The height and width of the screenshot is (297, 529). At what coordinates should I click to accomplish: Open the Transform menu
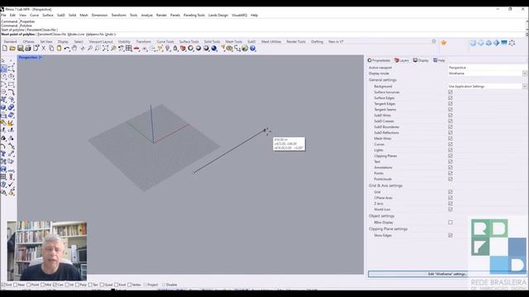119,15
